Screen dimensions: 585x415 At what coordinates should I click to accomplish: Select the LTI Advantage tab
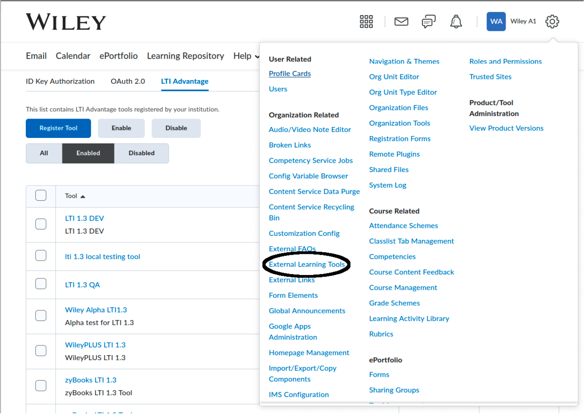click(x=185, y=81)
